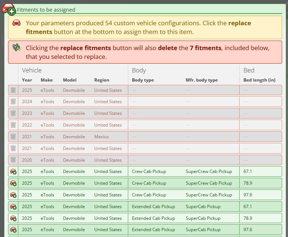Click car icon on Extended Cab 78.9 row
Viewport: 288px width, 237px height.
point(13,218)
